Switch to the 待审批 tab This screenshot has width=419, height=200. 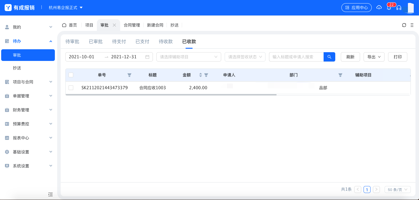coord(72,41)
